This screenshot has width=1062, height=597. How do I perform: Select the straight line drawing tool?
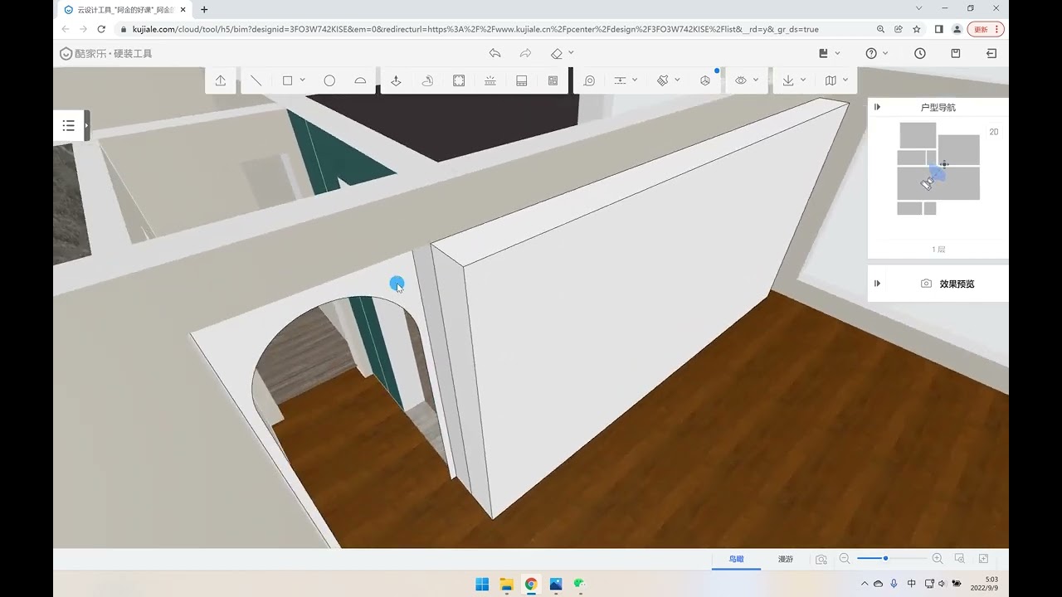pyautogui.click(x=256, y=80)
